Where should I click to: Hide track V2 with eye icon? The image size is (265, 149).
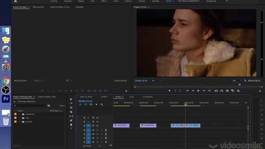pyautogui.click(x=97, y=122)
